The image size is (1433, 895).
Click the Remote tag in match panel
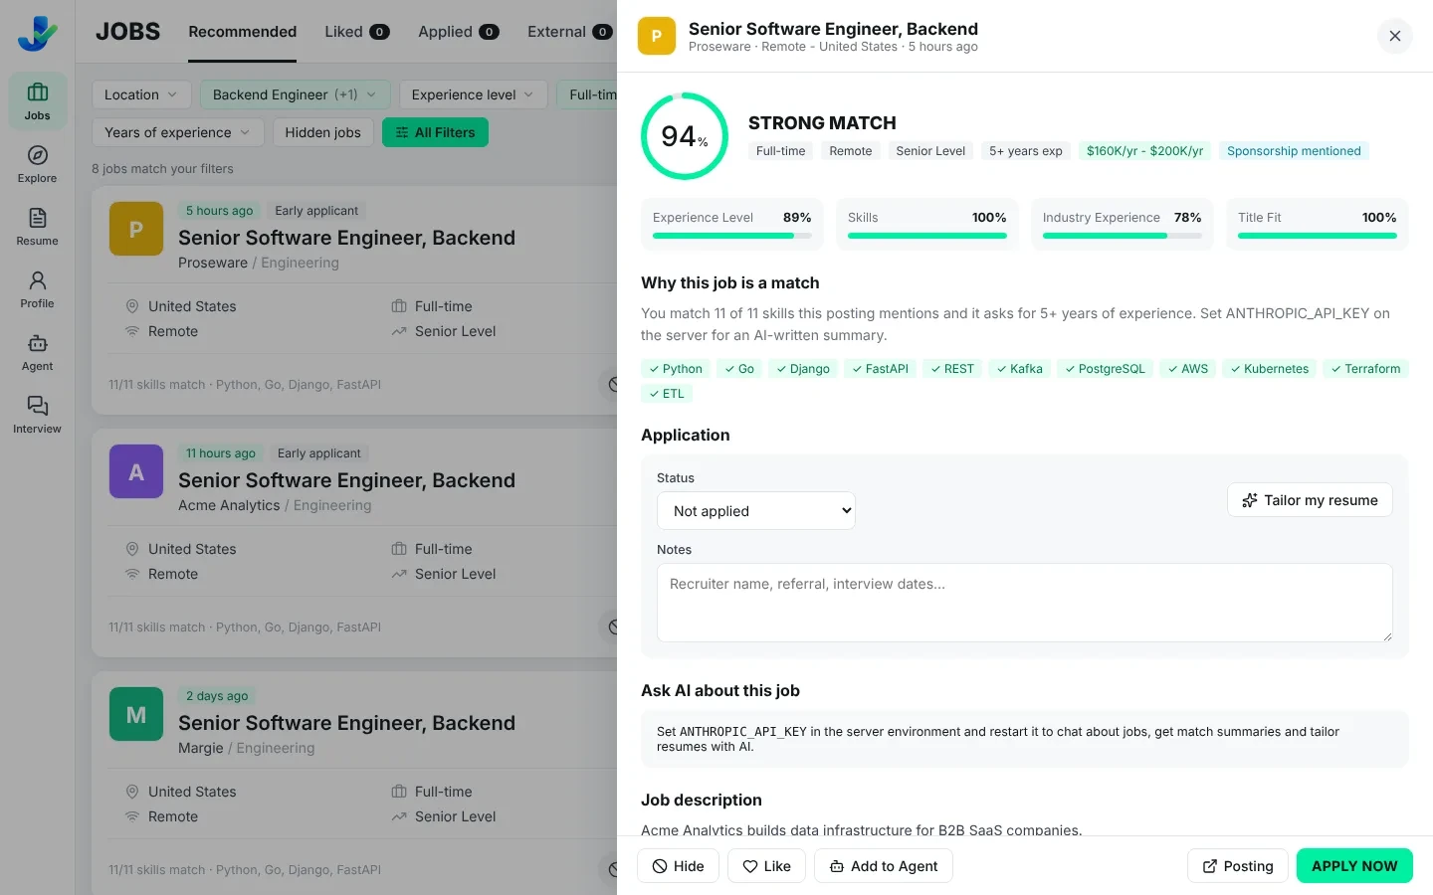[851, 151]
